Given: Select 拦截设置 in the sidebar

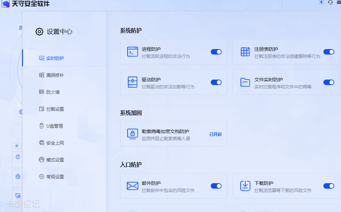Looking at the screenshot, I should tap(55, 109).
